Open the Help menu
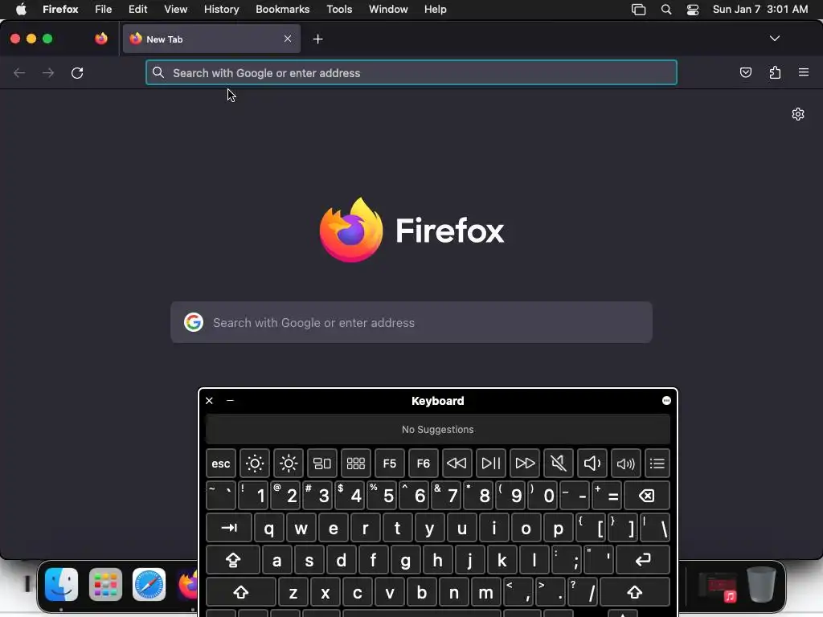Screen dimensions: 823x617 coord(435,9)
